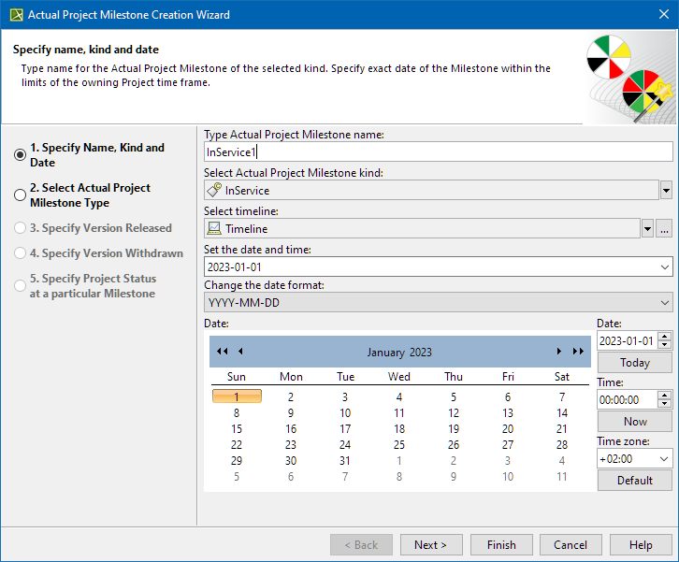The image size is (679, 562).
Task: Open the Time zone +02:00 dropdown
Action: 665,459
